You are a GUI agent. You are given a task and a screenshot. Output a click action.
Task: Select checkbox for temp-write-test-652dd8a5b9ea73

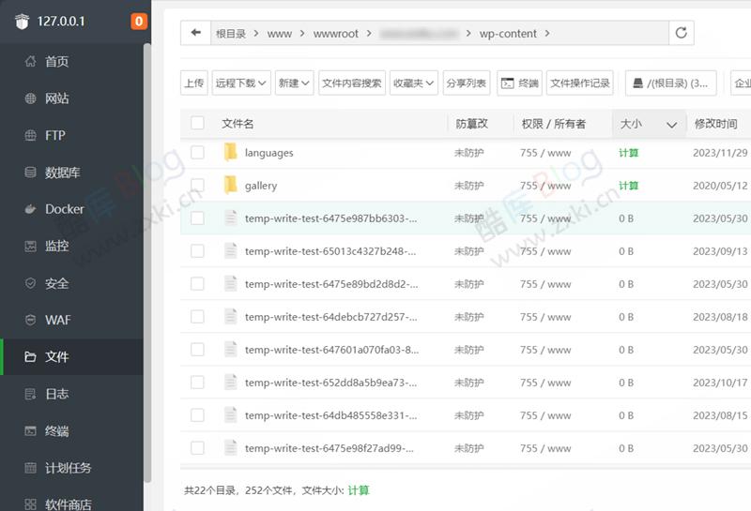click(x=197, y=383)
